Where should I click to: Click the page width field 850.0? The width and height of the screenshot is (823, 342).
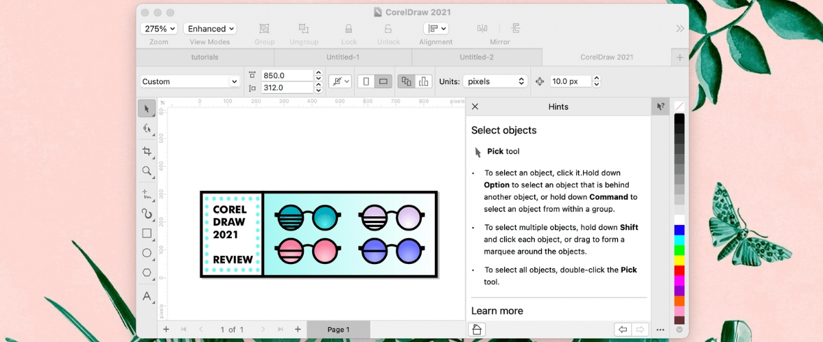pyautogui.click(x=286, y=75)
